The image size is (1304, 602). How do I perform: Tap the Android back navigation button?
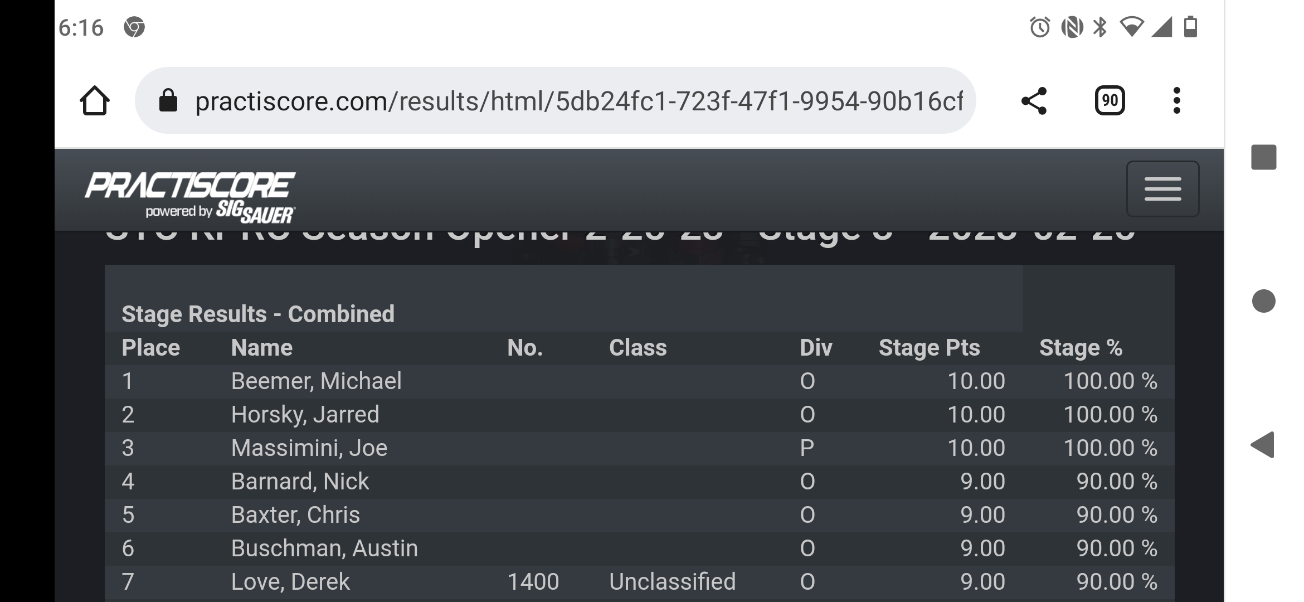pyautogui.click(x=1263, y=445)
